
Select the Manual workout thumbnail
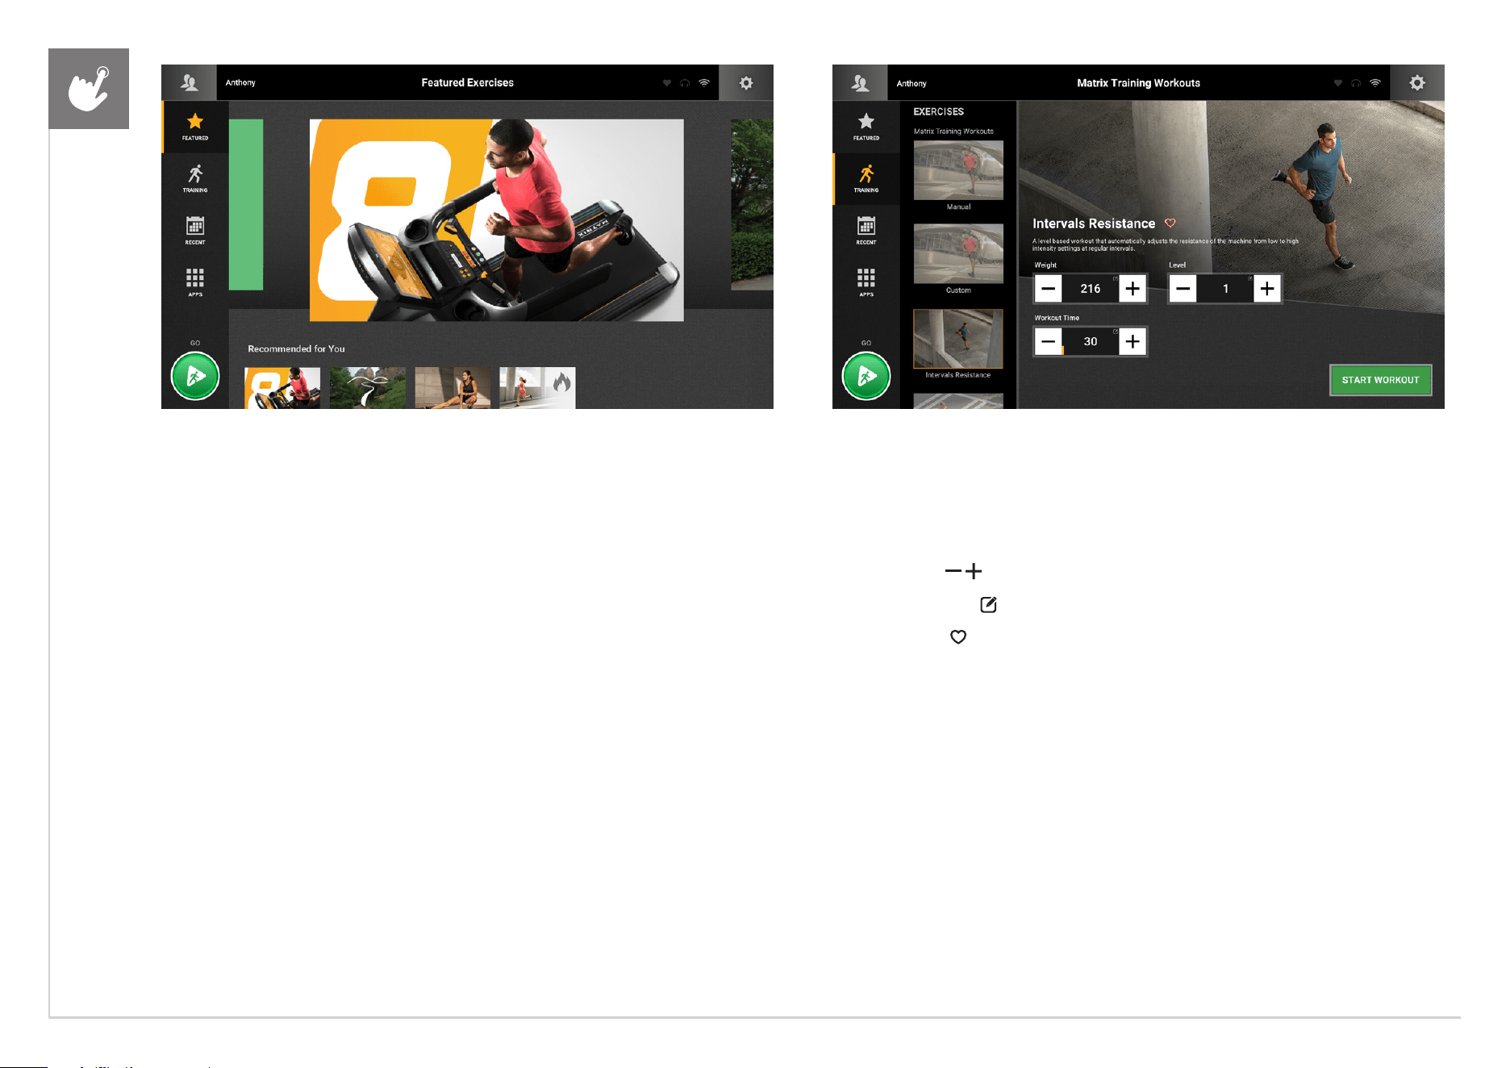(x=958, y=170)
